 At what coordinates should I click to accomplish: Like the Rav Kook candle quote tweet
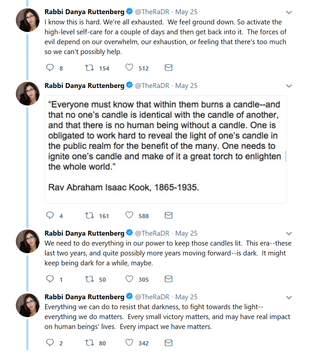[129, 216]
